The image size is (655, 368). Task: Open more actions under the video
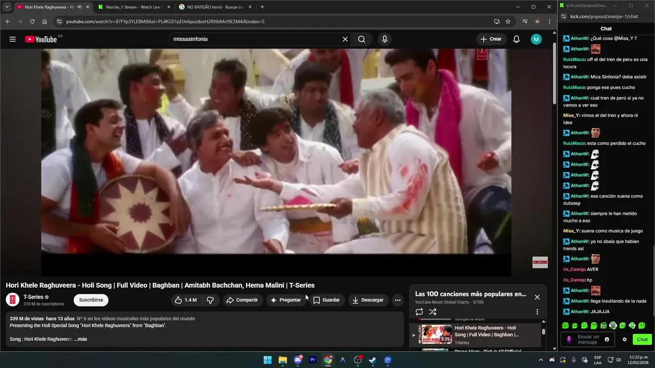click(x=398, y=300)
